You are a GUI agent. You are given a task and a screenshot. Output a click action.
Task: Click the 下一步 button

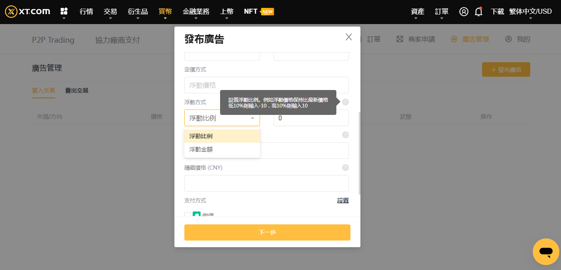267,232
